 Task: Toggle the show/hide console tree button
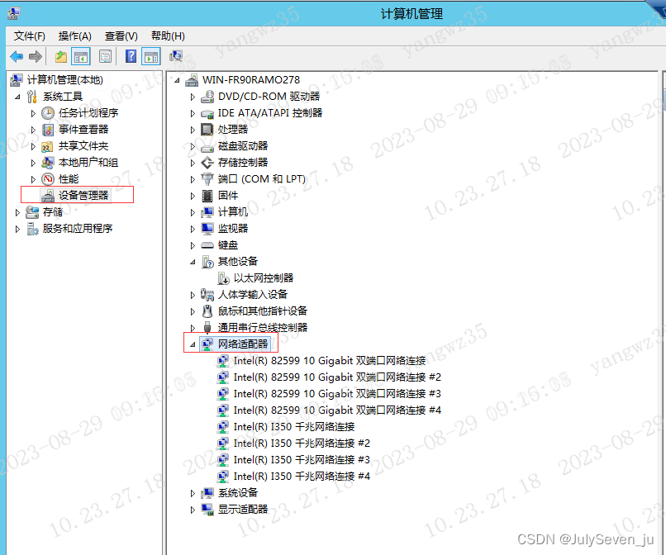(x=81, y=56)
